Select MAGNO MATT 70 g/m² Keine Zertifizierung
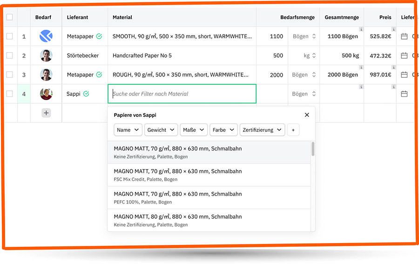 tap(209, 152)
